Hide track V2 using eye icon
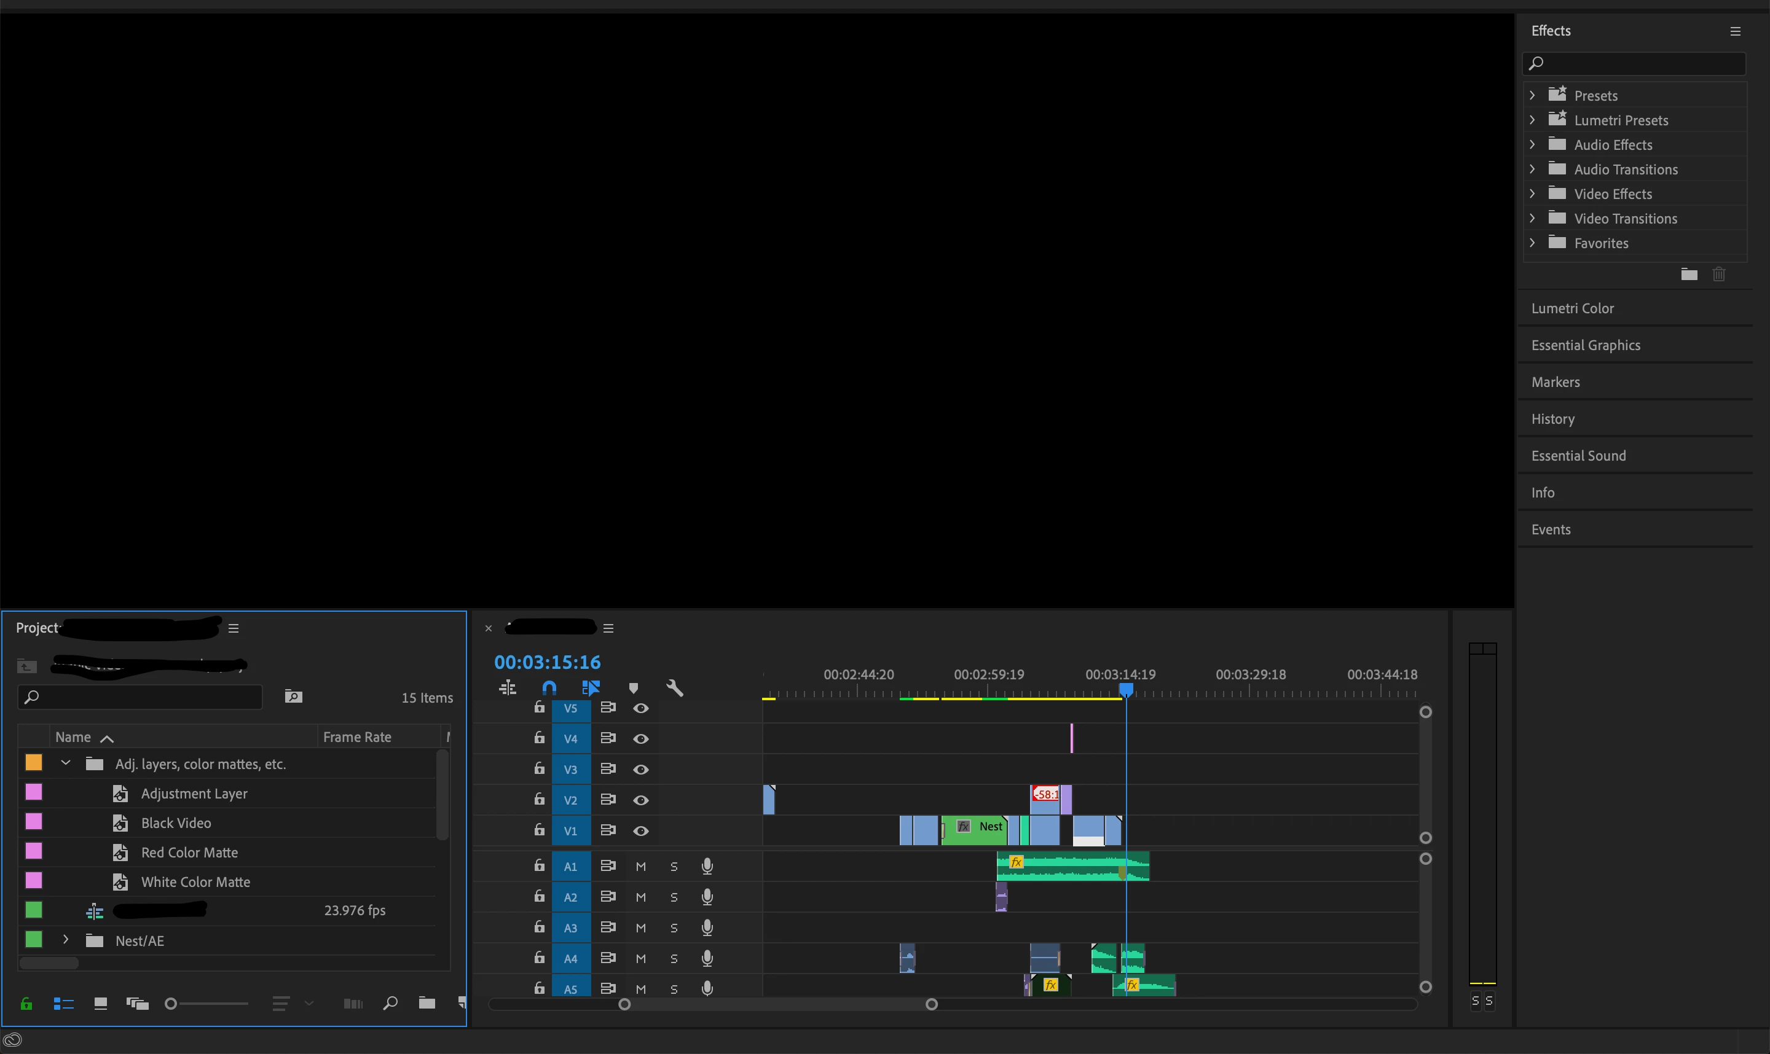Viewport: 1770px width, 1054px height. [x=640, y=800]
